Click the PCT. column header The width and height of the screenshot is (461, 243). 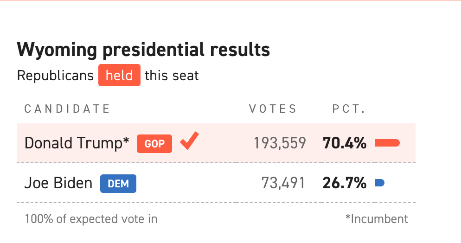pos(349,109)
